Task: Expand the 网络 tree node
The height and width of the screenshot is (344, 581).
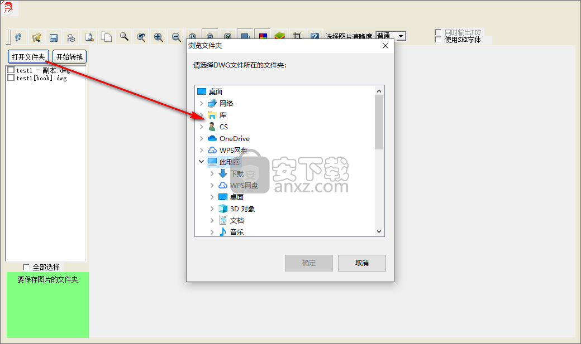Action: click(x=201, y=103)
